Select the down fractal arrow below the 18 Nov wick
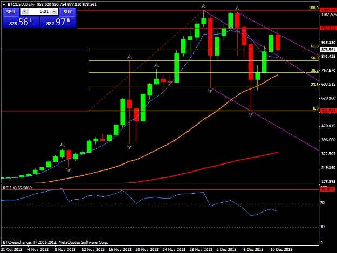 (x=129, y=147)
